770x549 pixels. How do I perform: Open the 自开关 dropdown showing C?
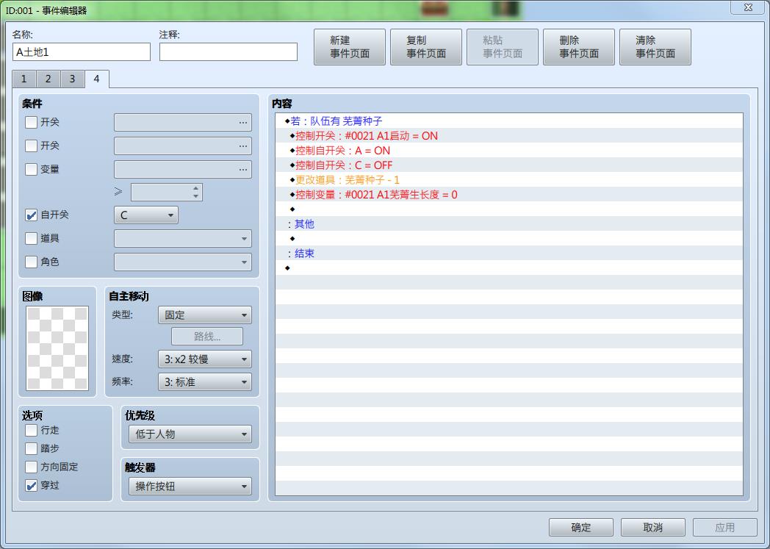click(x=146, y=215)
